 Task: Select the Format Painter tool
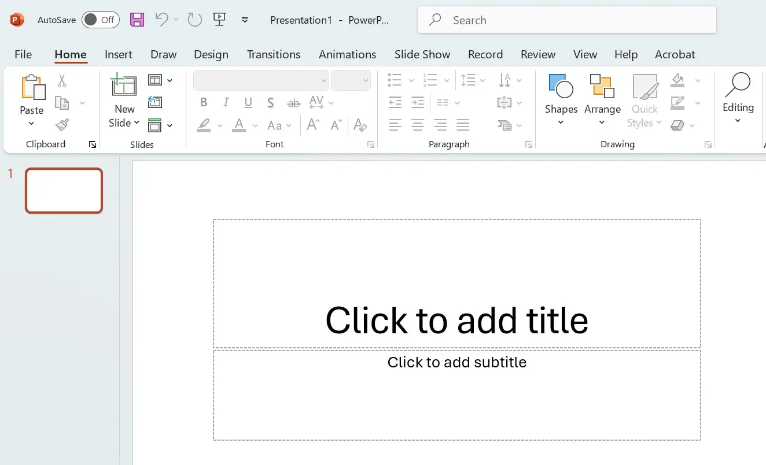click(x=62, y=125)
